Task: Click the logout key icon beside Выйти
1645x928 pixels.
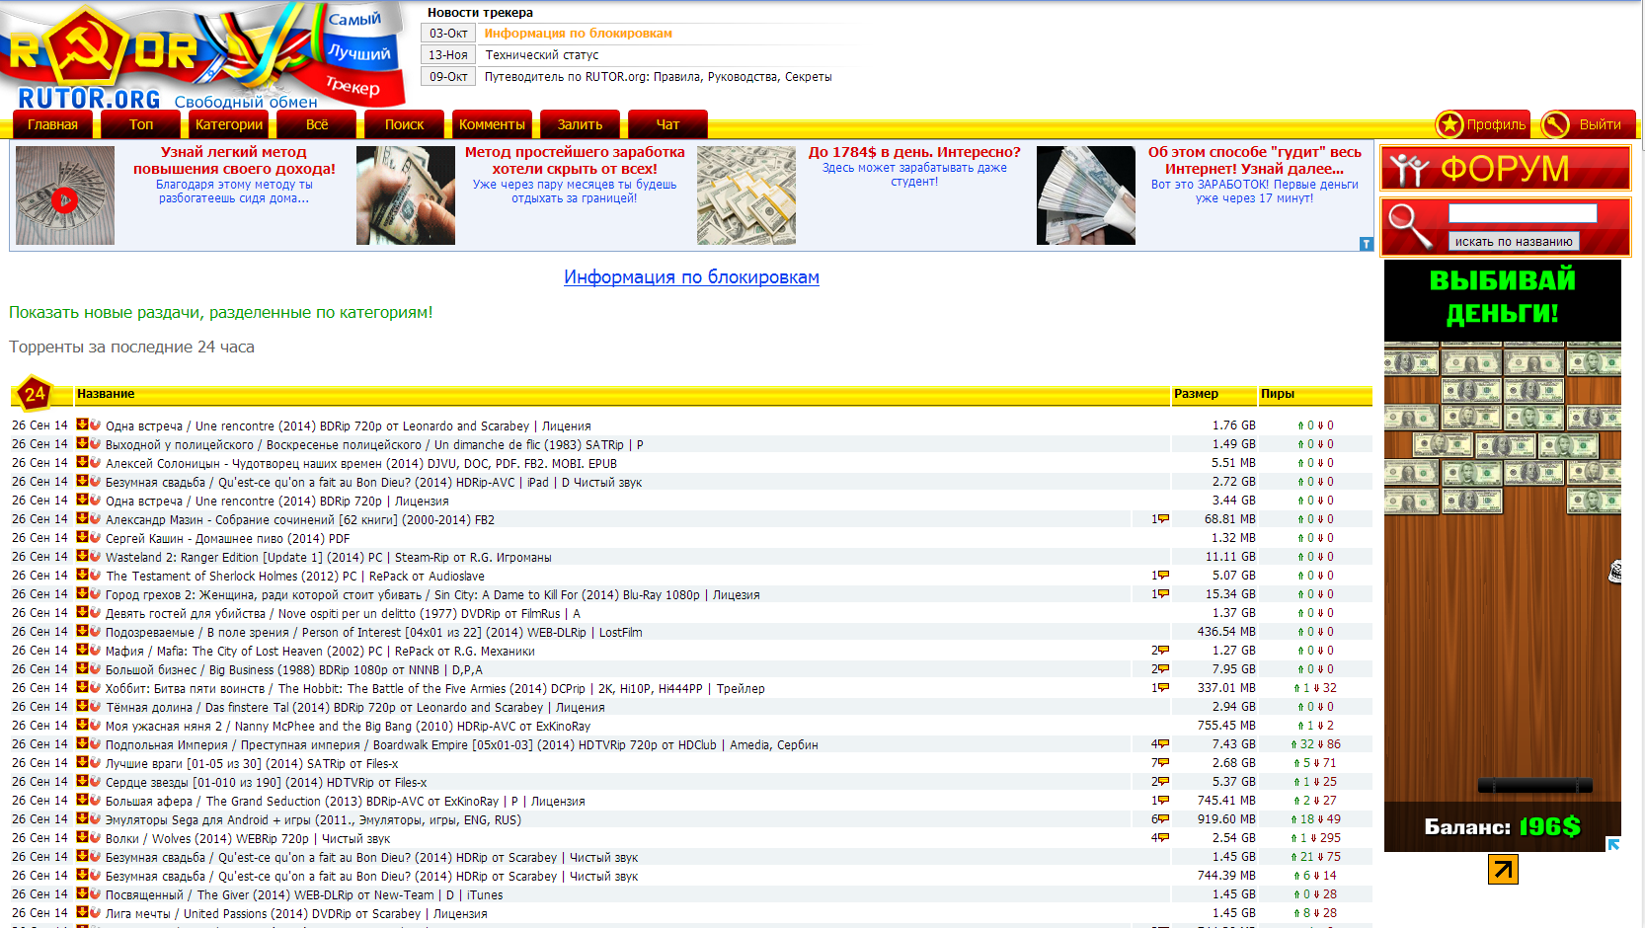Action: 1555,124
